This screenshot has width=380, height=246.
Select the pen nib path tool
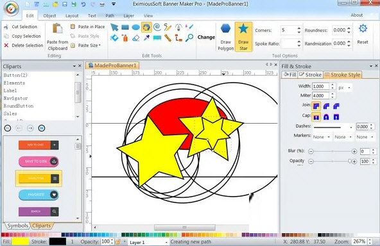click(178, 27)
